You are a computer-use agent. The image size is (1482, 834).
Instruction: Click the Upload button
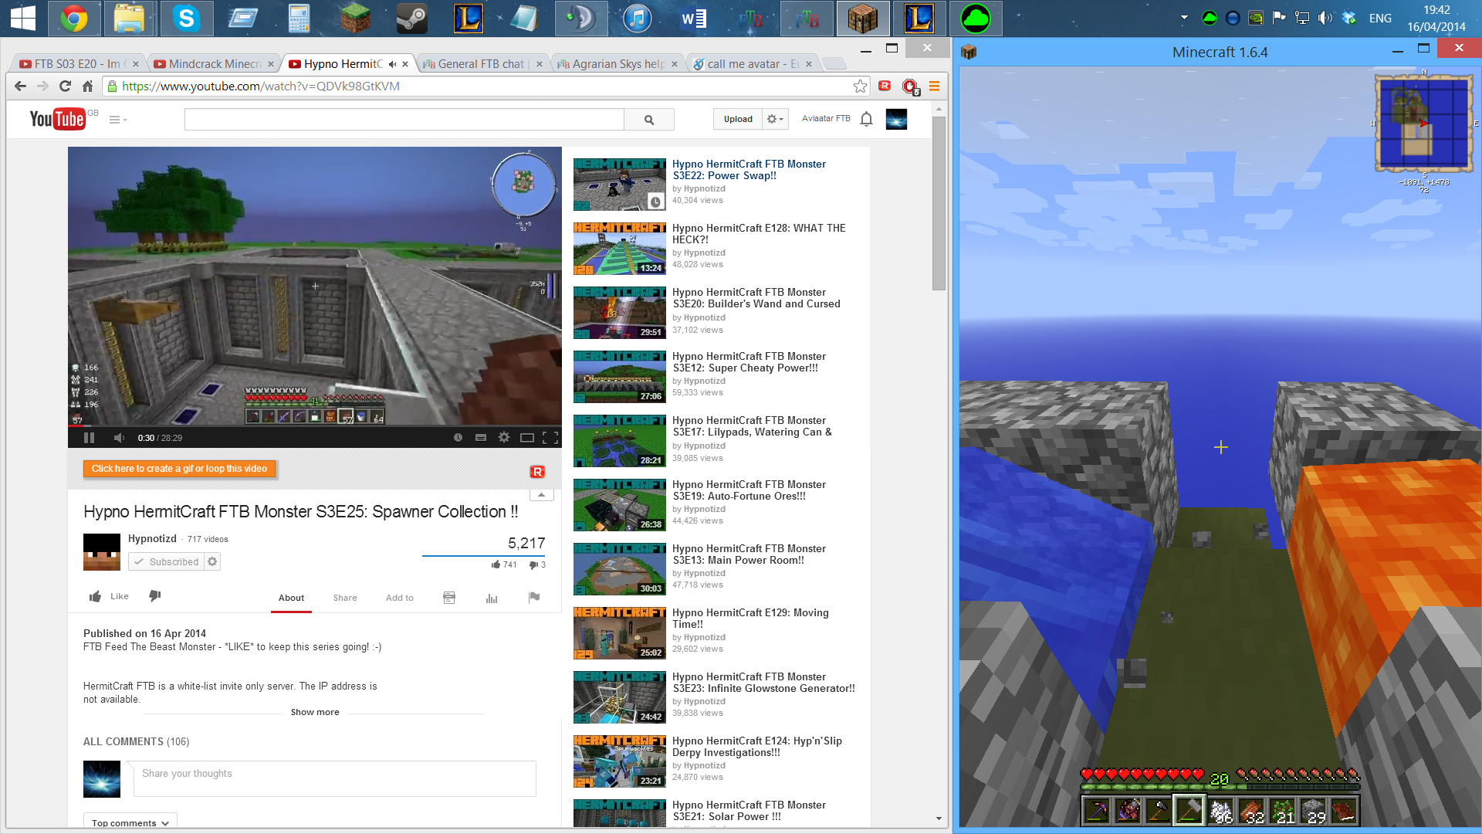pyautogui.click(x=738, y=119)
